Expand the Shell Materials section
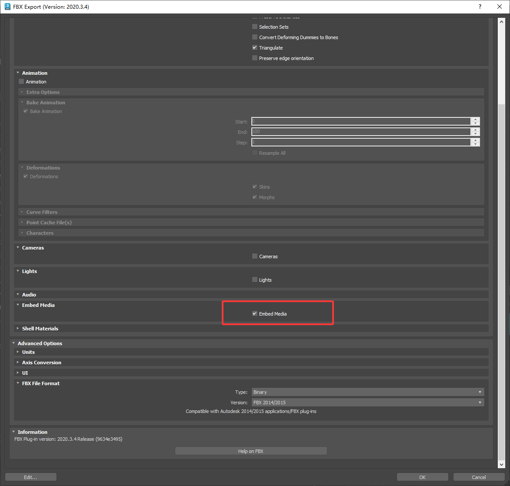510x486 pixels. (x=18, y=328)
